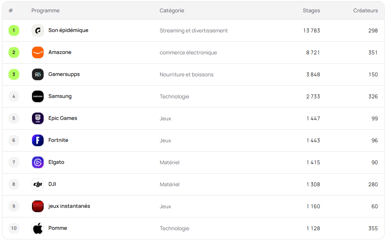Sort by the Stages column header
This screenshot has height=241, width=387.
click(311, 11)
